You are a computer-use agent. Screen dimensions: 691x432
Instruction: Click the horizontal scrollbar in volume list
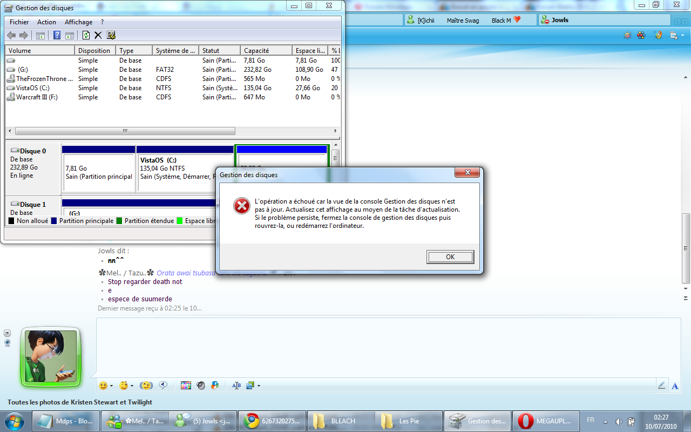pos(125,131)
